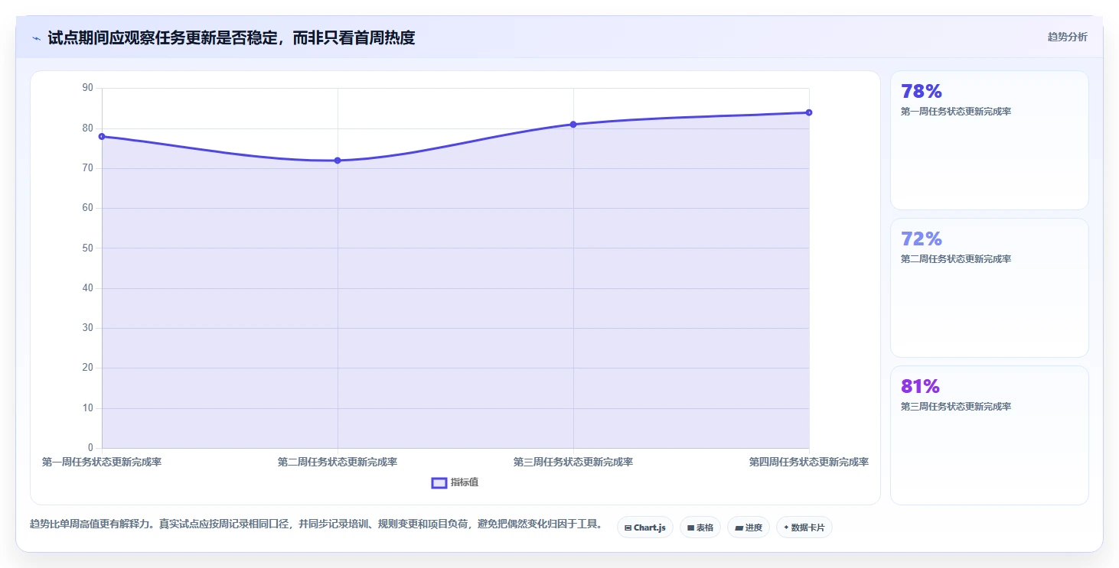The image size is (1119, 568).
Task: Click card caption 第二周任务状态更新完成率
Action: pos(956,259)
